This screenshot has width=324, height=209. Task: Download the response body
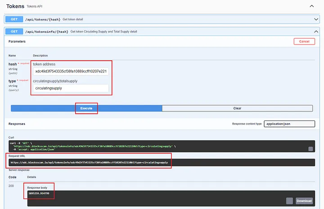point(304,201)
